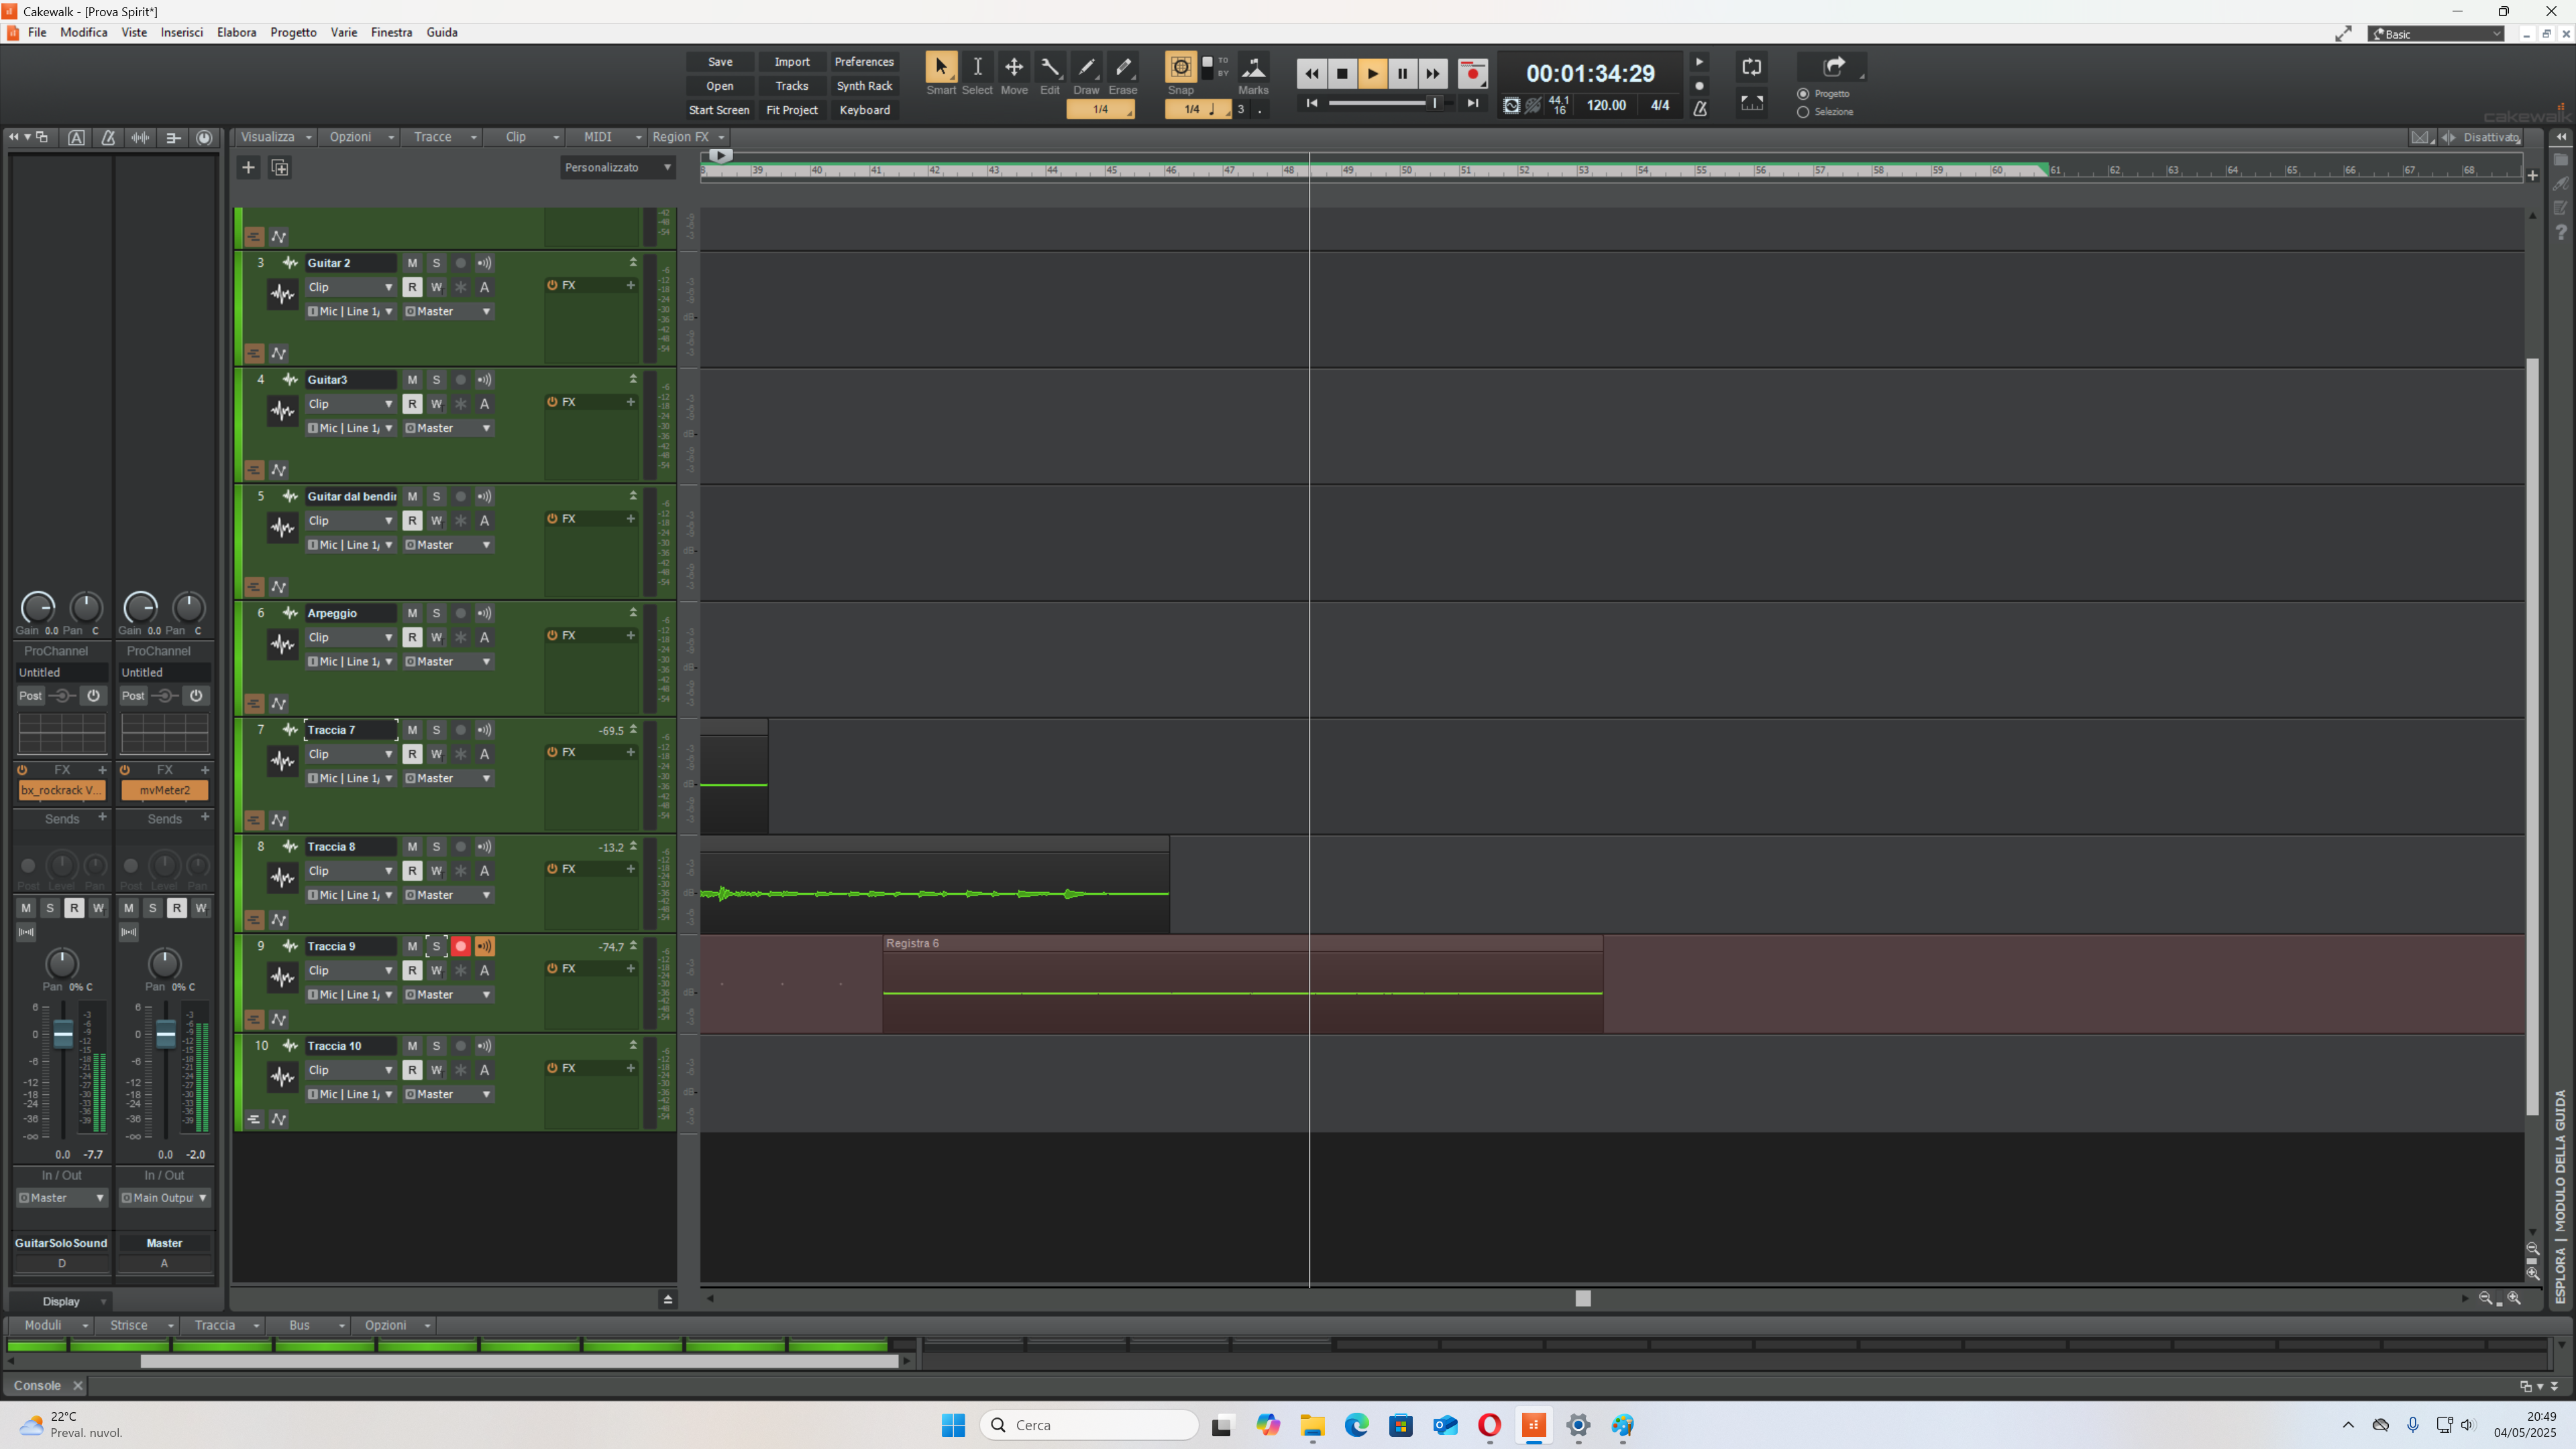Pick the Erase tool

point(1123,67)
